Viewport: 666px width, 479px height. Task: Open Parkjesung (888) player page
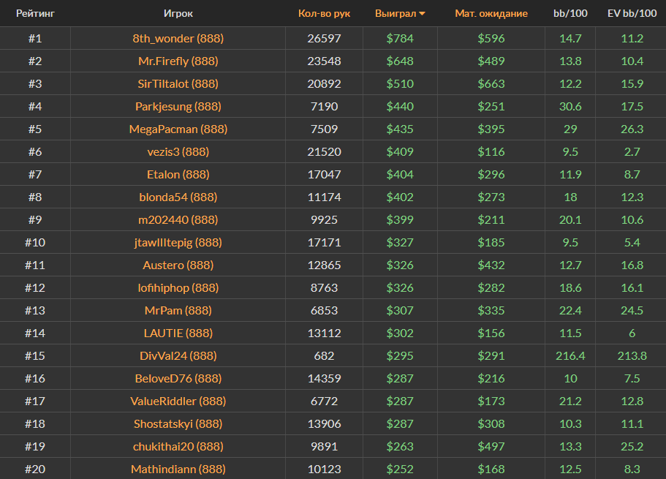[178, 107]
